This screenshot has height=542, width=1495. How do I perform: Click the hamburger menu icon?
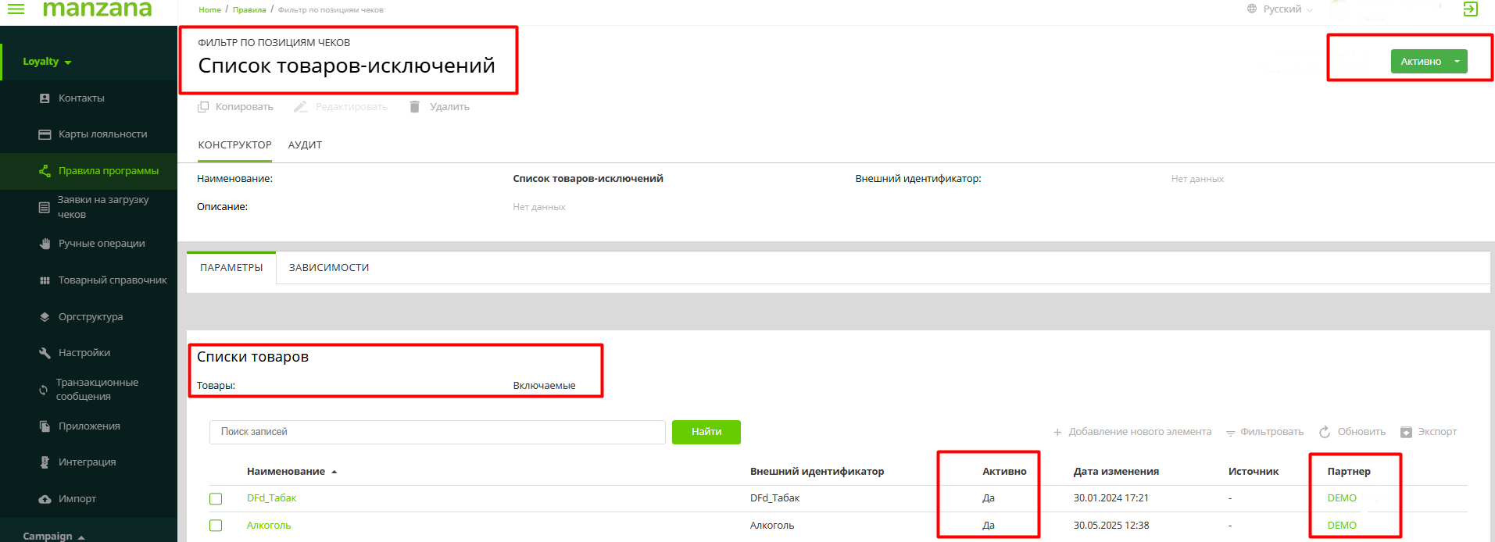click(x=16, y=9)
